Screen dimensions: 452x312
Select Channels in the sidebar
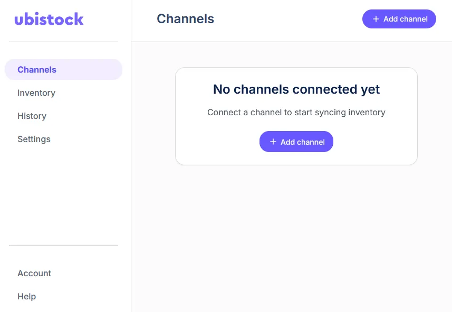pyautogui.click(x=36, y=69)
